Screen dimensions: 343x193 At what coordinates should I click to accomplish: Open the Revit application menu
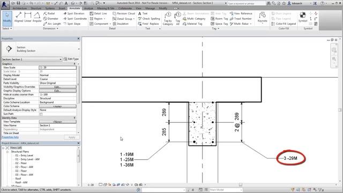5,5
